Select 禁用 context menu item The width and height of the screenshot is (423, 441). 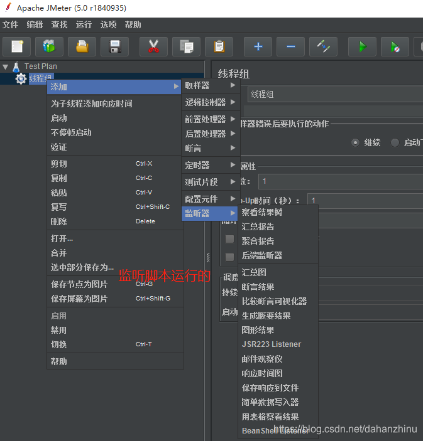[x=115, y=330]
